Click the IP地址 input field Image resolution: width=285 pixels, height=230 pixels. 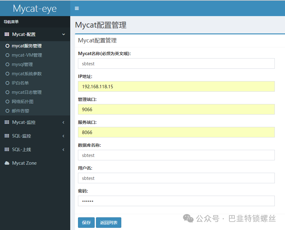pyautogui.click(x=176, y=86)
